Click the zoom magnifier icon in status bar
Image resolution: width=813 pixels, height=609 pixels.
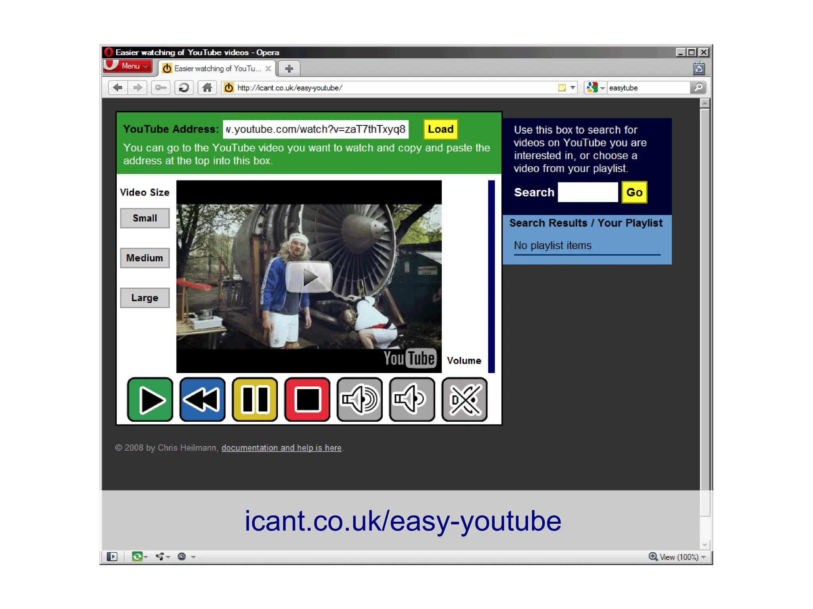(653, 557)
